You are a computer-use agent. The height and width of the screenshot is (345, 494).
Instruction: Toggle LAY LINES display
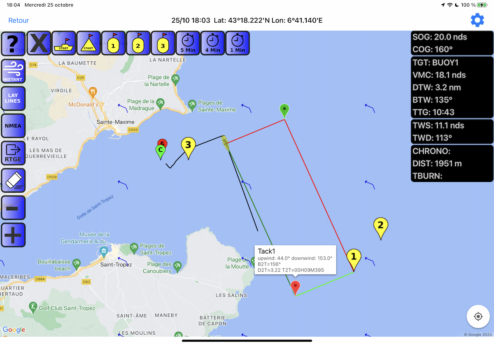(14, 98)
